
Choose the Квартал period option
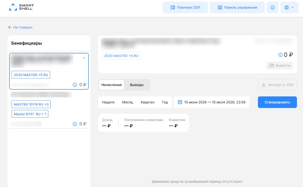[147, 102]
